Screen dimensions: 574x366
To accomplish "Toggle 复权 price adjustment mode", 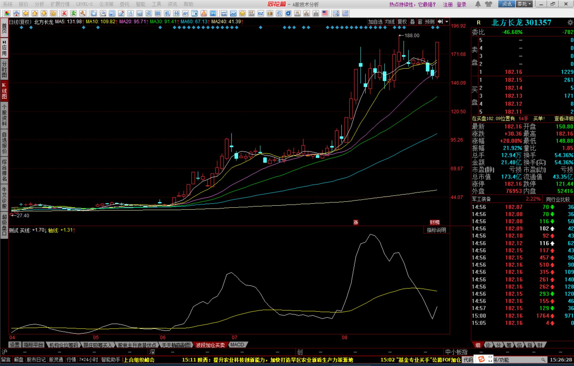I will 402,22.
